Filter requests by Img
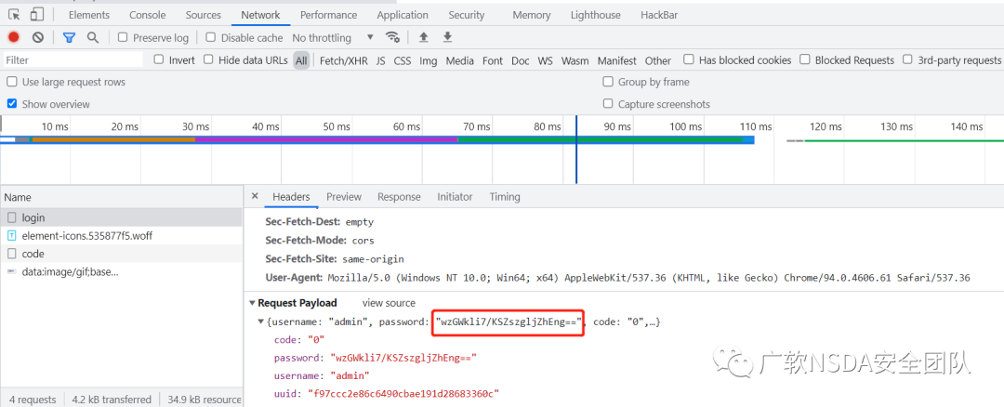 coord(429,60)
